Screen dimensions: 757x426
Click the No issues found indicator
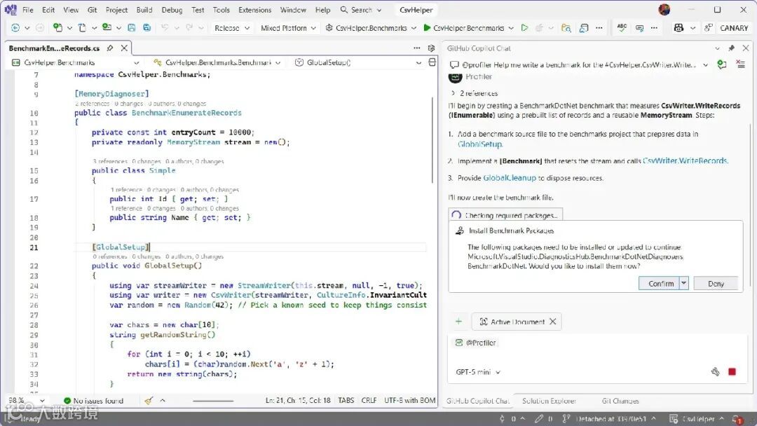coord(93,401)
